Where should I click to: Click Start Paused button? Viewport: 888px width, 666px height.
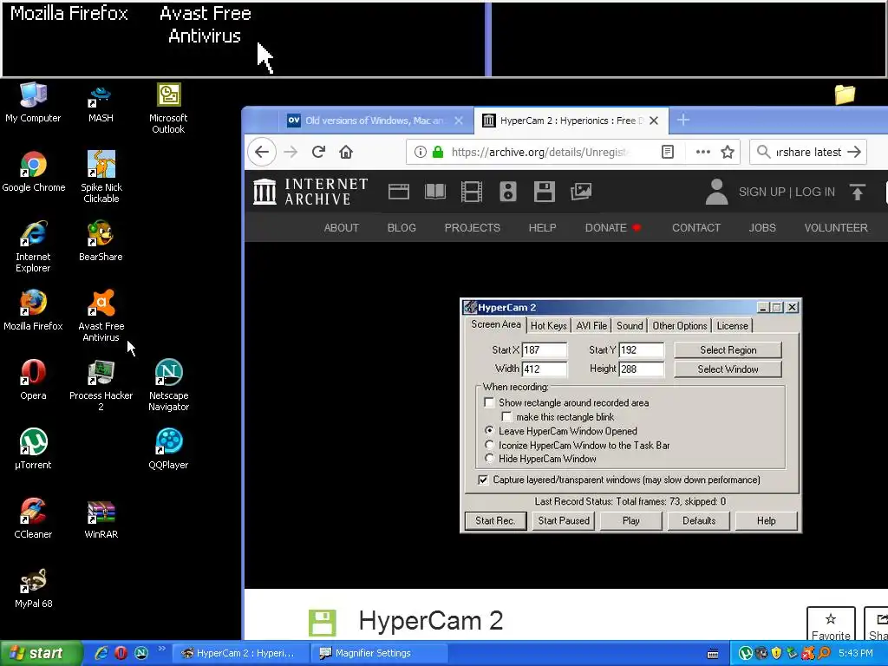564,520
